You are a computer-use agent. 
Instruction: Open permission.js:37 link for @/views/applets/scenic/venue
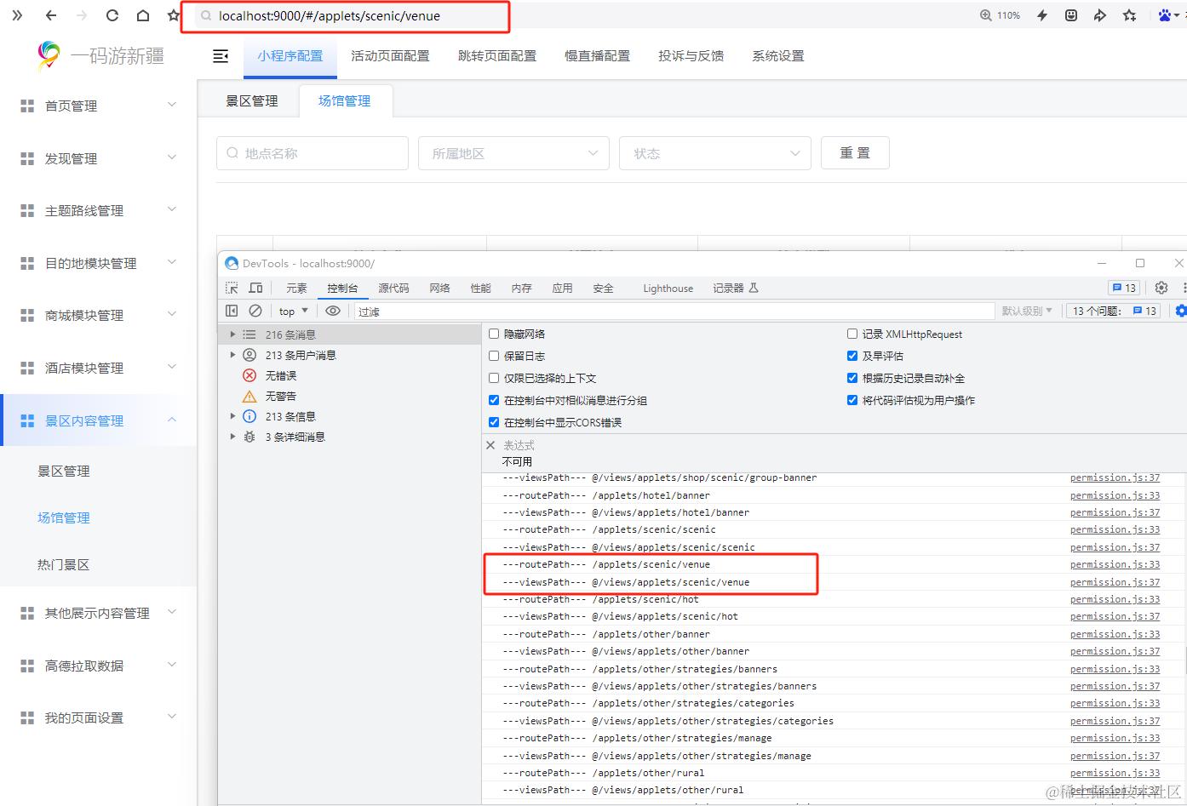coord(1115,582)
